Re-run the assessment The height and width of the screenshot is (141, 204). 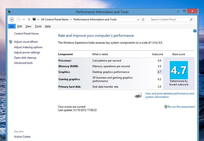(x=181, y=107)
